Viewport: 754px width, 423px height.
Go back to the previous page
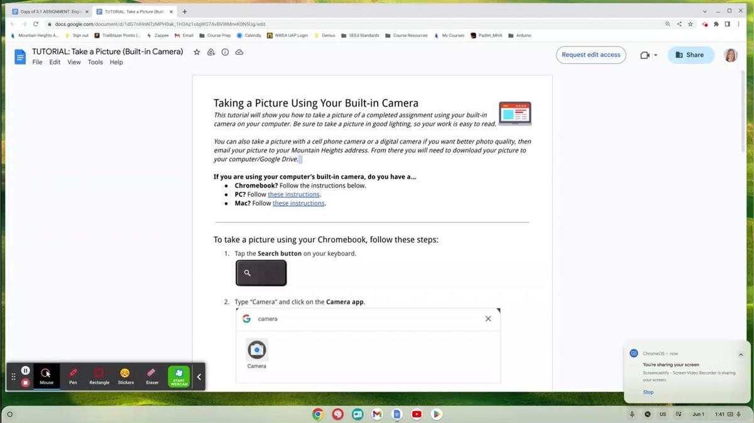tap(13, 24)
